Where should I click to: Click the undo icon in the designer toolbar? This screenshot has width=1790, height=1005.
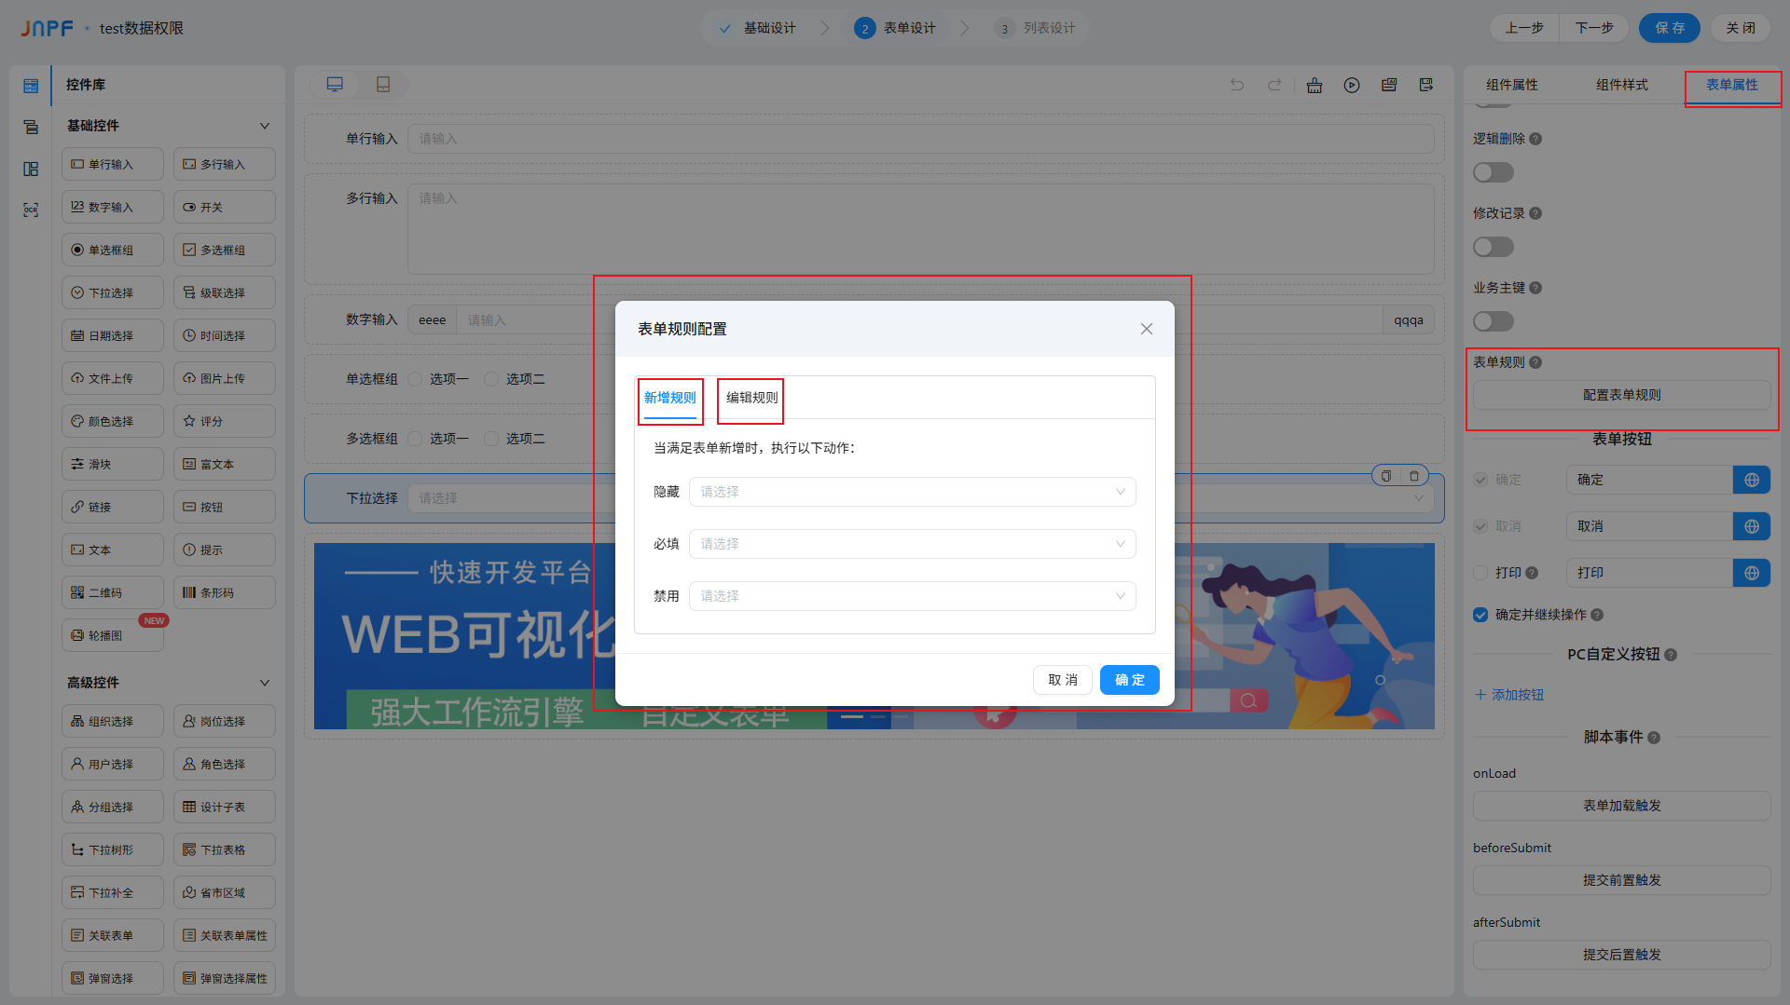1237,85
